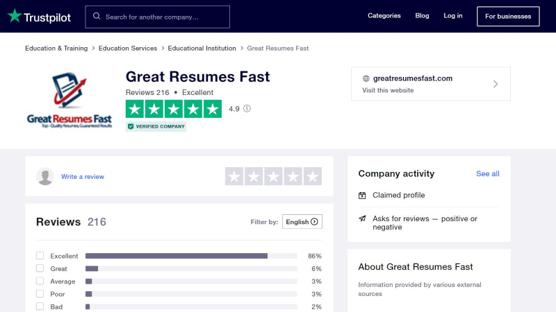Check the Average filter checkbox
556x312 pixels.
pyautogui.click(x=40, y=281)
